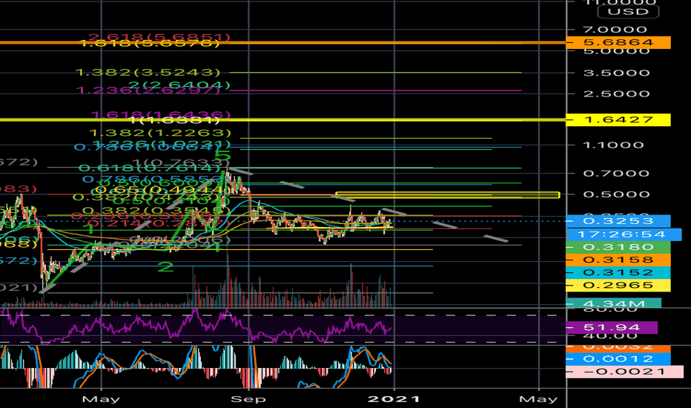
Task: Click the 1.1000 price axis tick
Action: [x=613, y=145]
